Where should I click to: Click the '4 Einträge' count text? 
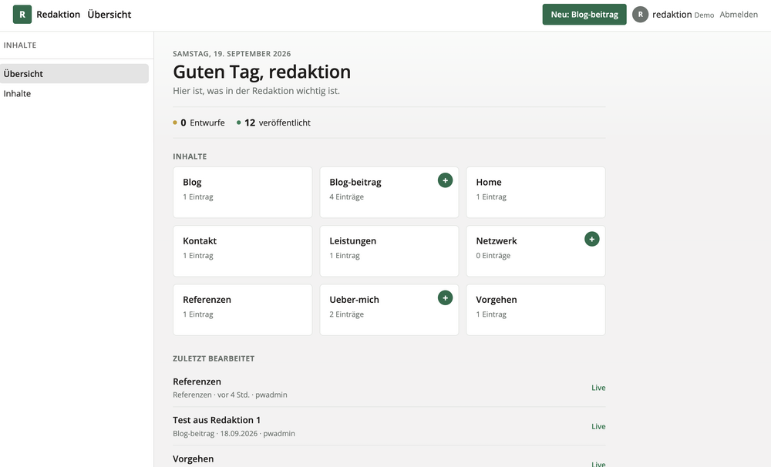click(347, 197)
